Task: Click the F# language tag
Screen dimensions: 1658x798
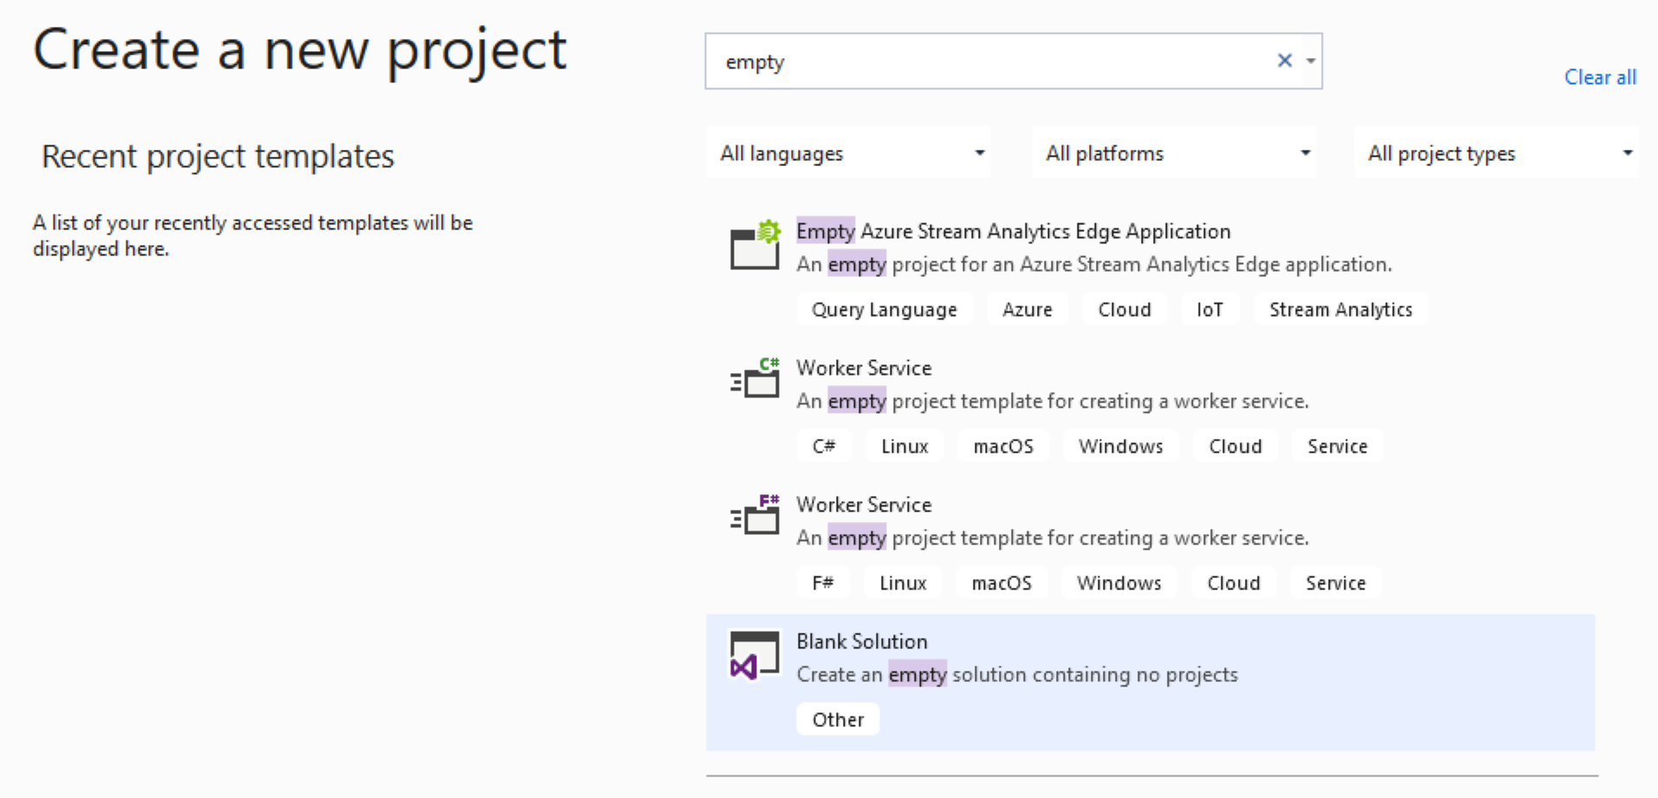Action: coord(823,583)
